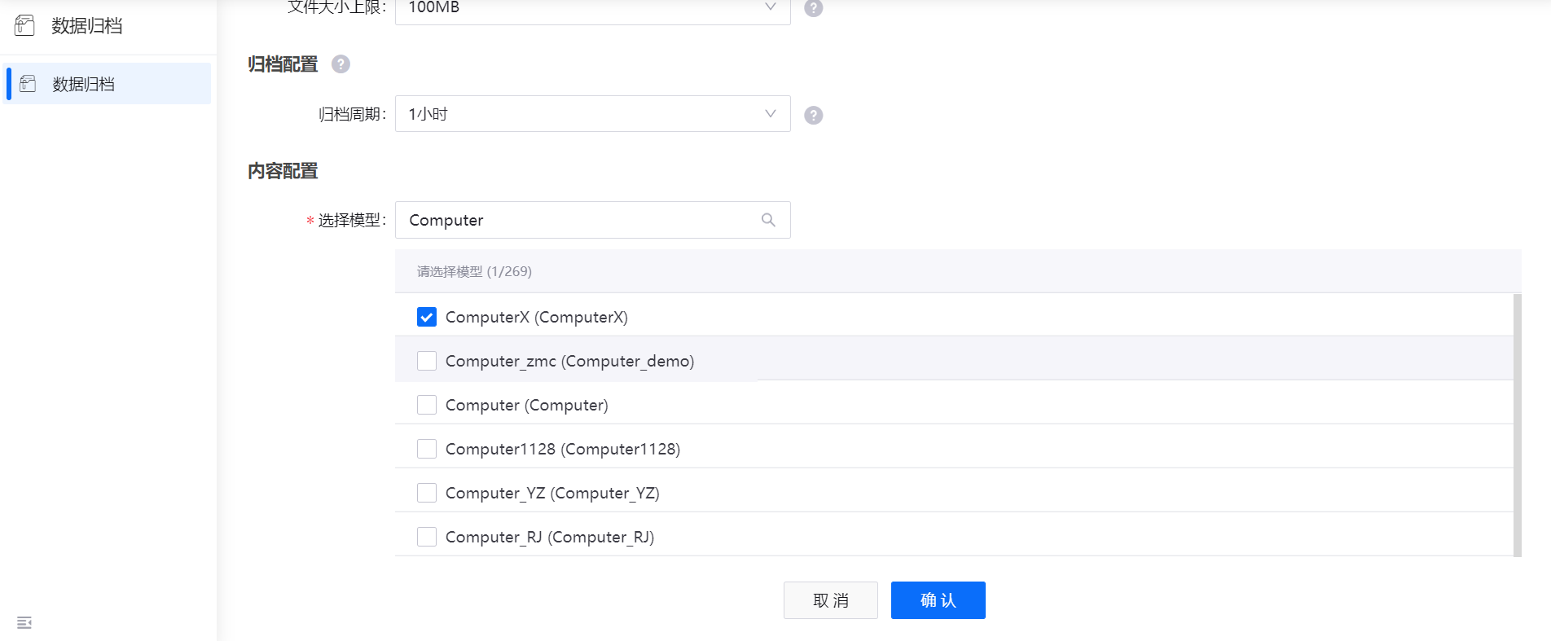Image resolution: width=1551 pixels, height=641 pixels.
Task: Click help icon next to 归档配置 heading
Action: tap(341, 64)
